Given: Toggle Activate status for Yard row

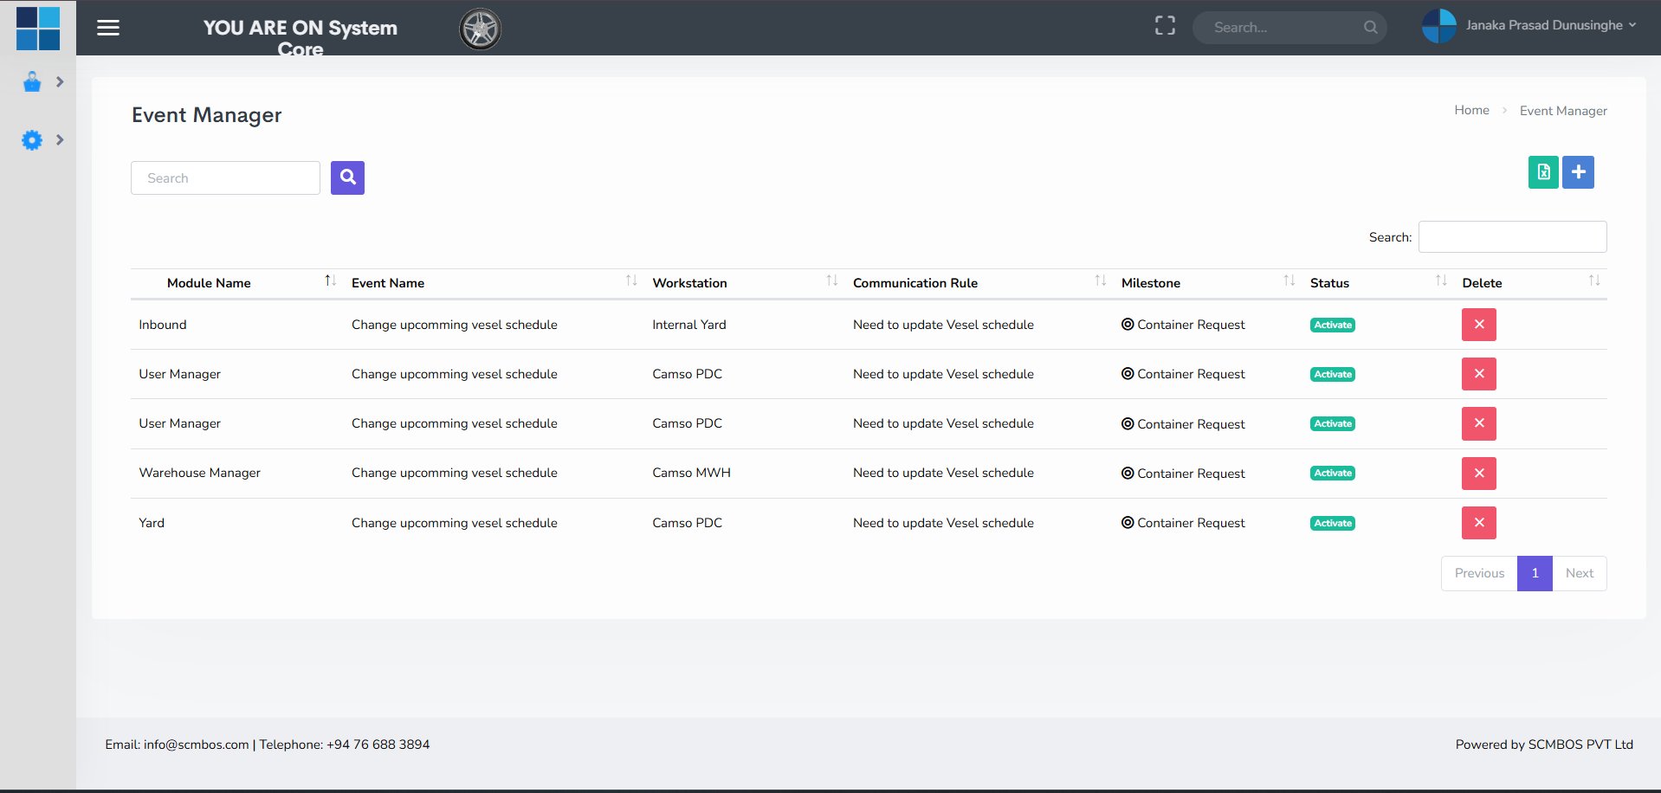Looking at the screenshot, I should (1332, 524).
